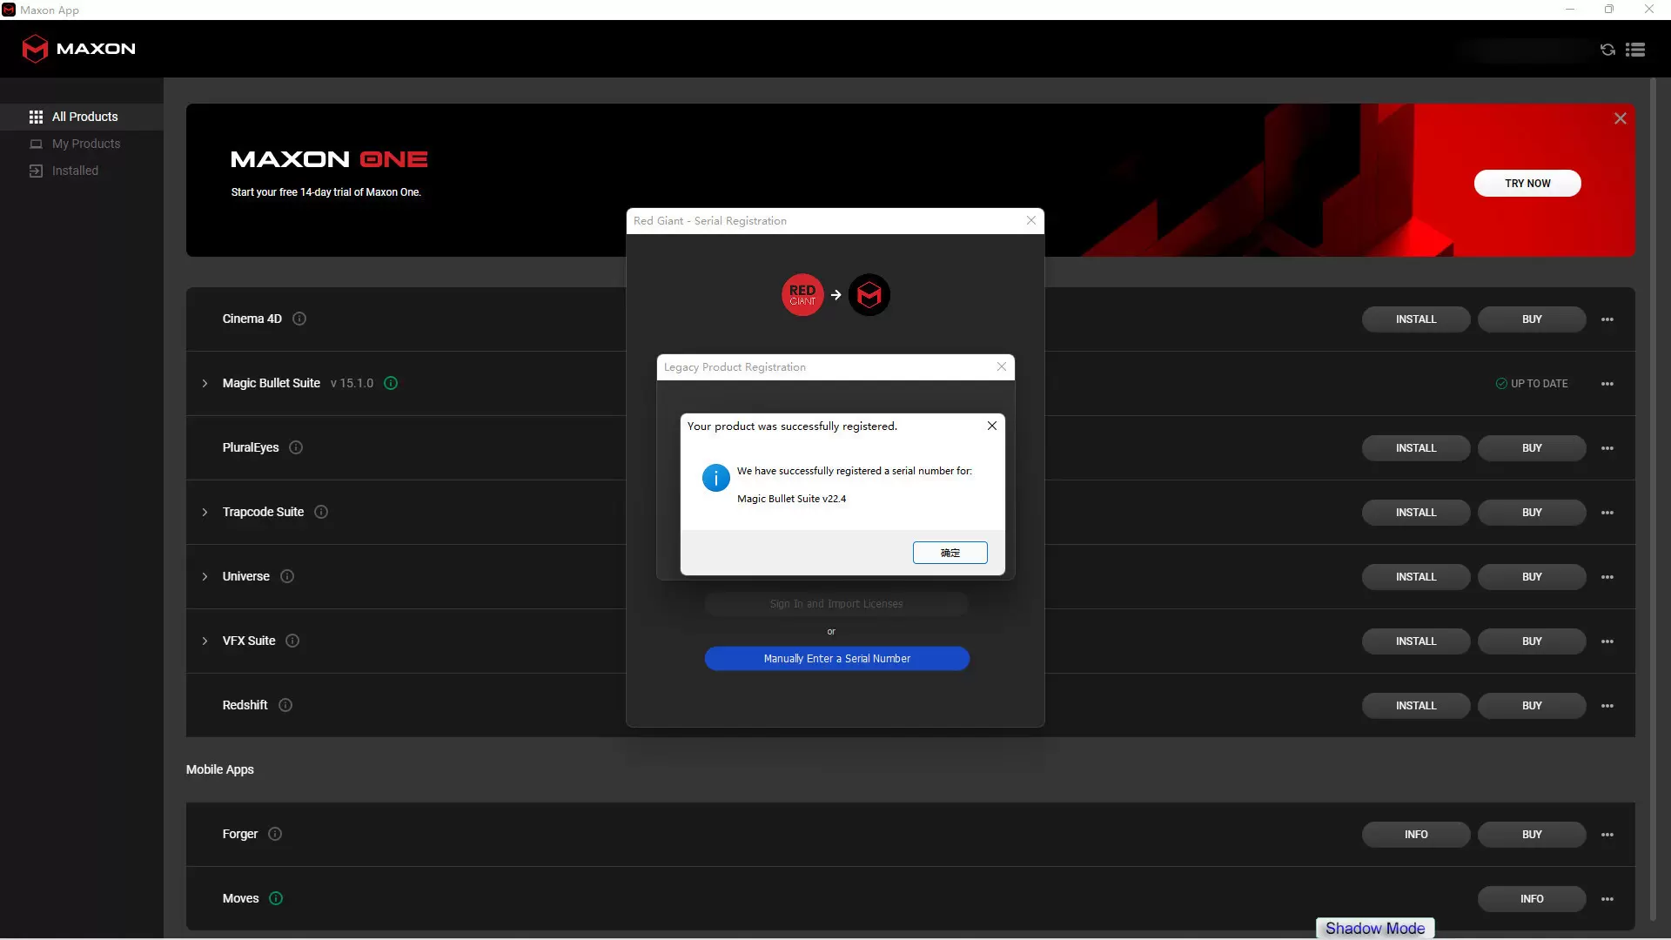1671x940 pixels.
Task: Click the Mobile Apps heading
Action: (x=220, y=769)
